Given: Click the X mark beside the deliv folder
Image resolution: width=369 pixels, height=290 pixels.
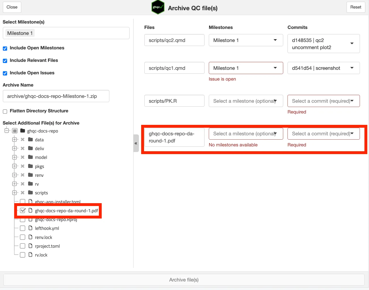Looking at the screenshot, I should point(23,148).
